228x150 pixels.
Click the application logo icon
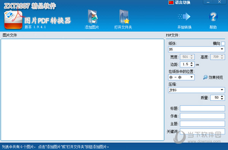(13, 20)
